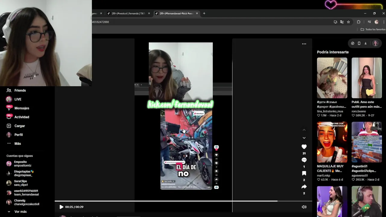Viewport: 386px width, 217px height.
Task: Open TikTok profile avatar in top pill
Action: 375,43
